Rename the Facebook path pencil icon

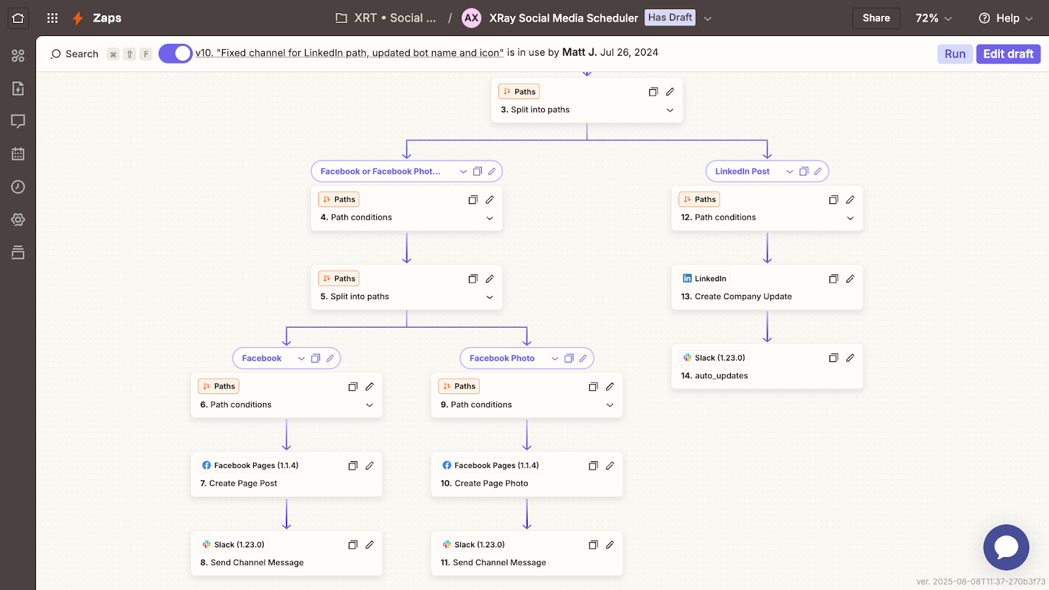point(330,358)
